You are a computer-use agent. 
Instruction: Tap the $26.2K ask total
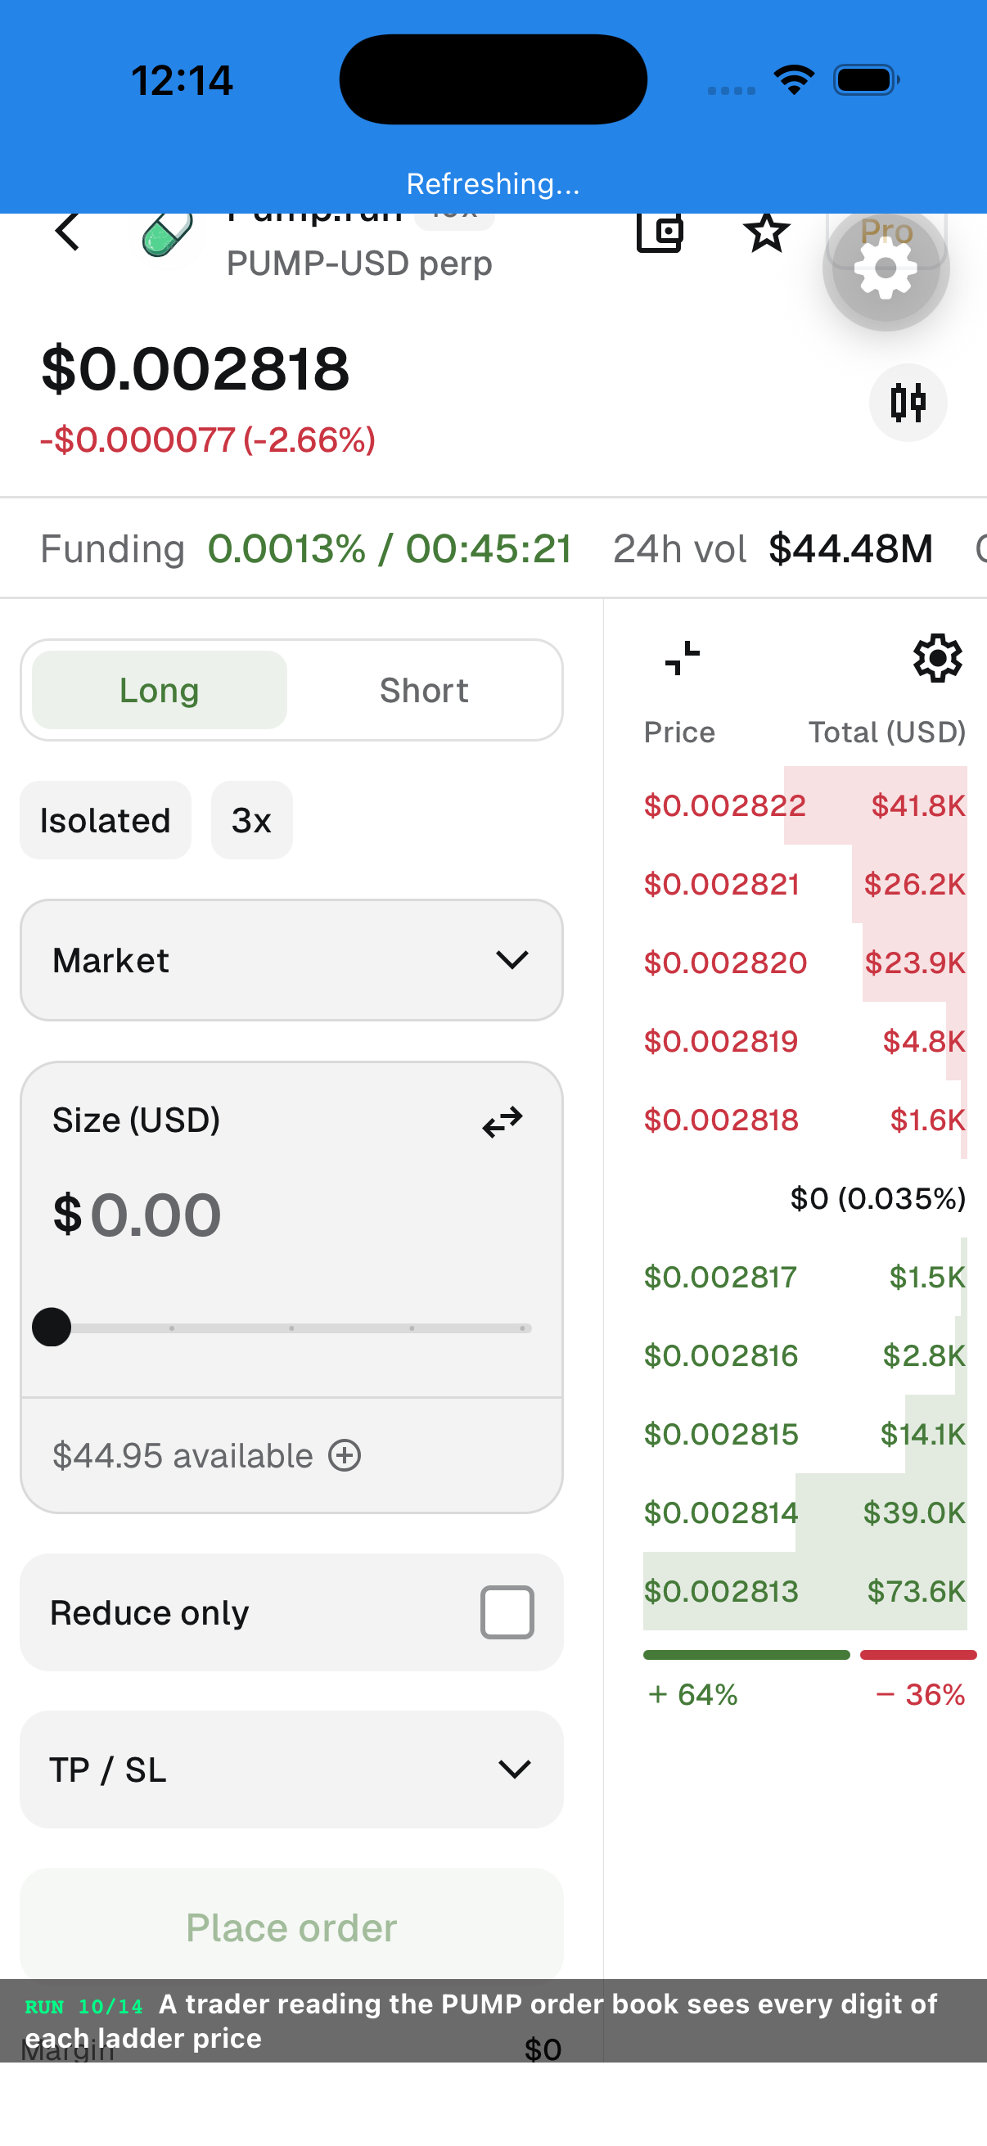click(914, 883)
